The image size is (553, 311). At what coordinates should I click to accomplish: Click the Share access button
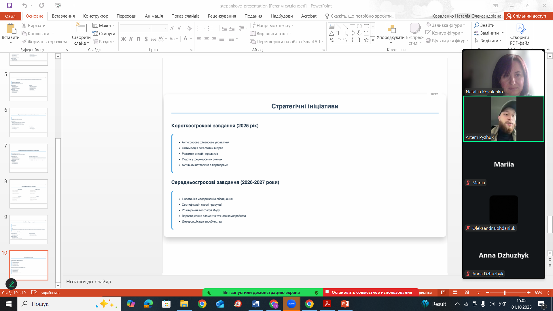pyautogui.click(x=527, y=16)
